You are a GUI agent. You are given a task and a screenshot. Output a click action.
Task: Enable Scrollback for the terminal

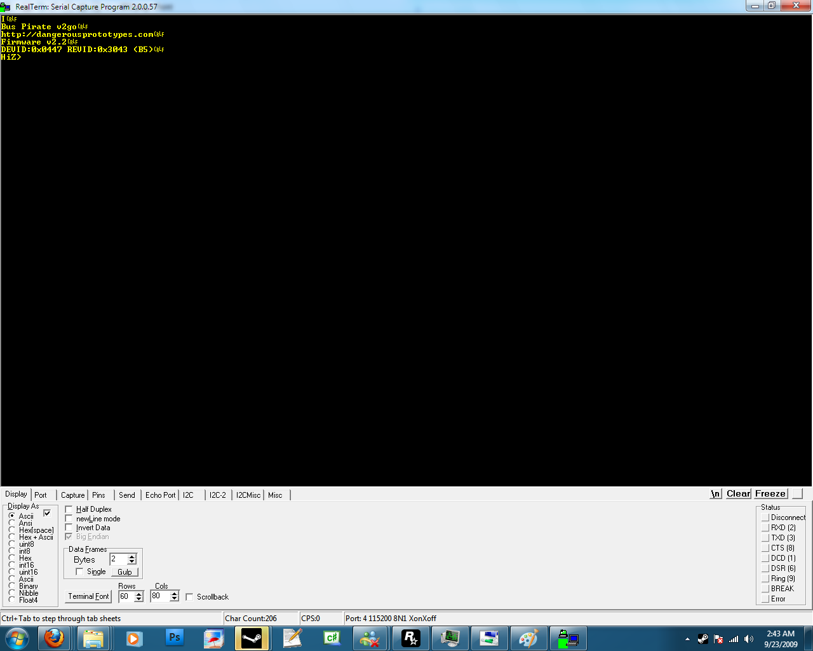point(189,597)
